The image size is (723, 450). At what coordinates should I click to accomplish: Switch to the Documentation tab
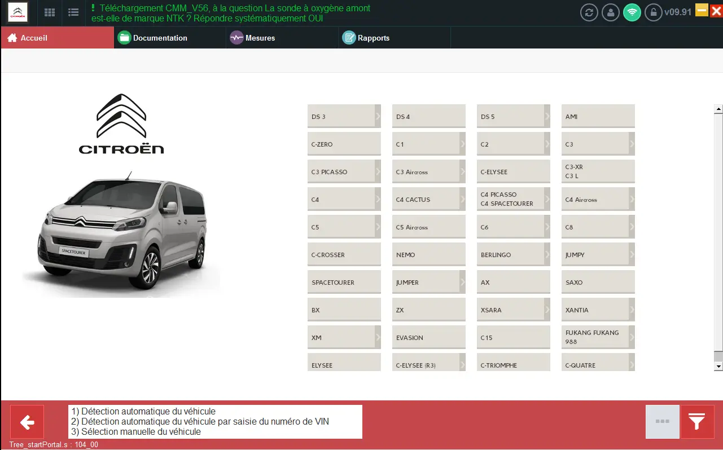(x=160, y=38)
